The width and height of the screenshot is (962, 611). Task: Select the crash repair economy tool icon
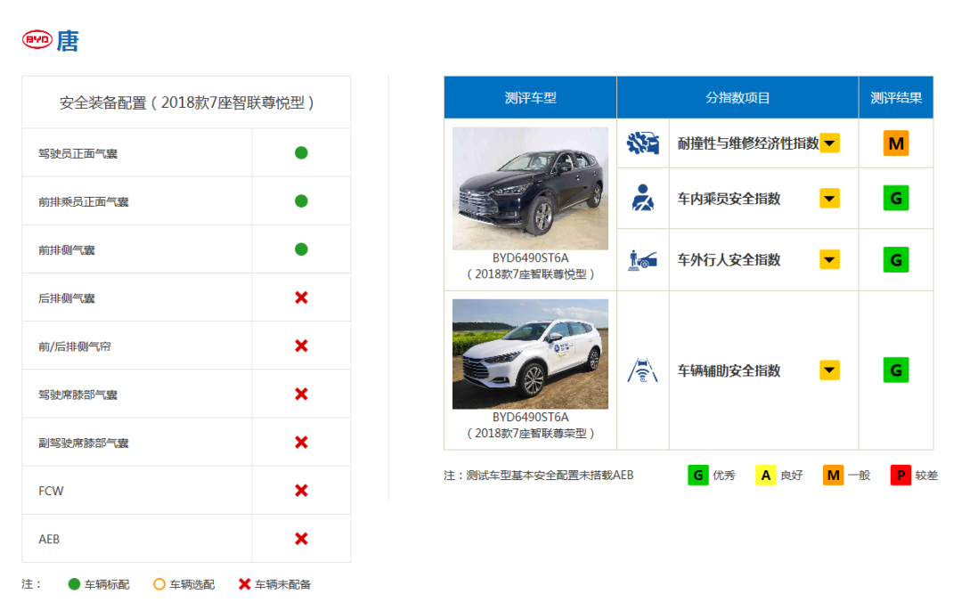pyautogui.click(x=642, y=143)
